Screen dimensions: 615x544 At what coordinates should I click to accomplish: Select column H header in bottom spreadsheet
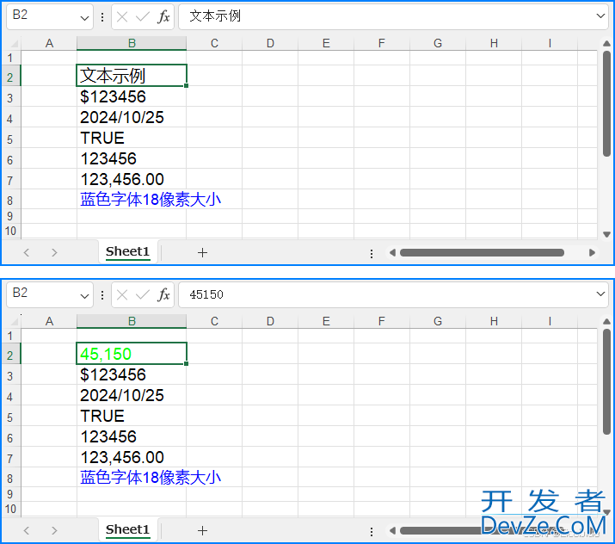(x=494, y=321)
